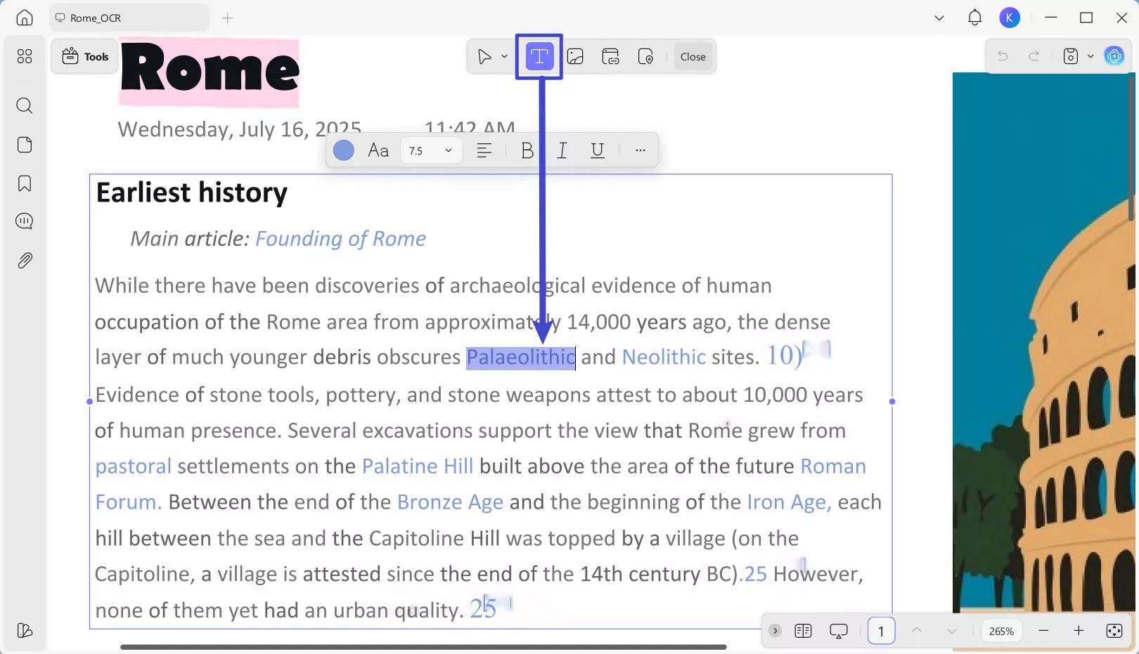
Task: Open the bookmarks panel icon
Action: (25, 183)
